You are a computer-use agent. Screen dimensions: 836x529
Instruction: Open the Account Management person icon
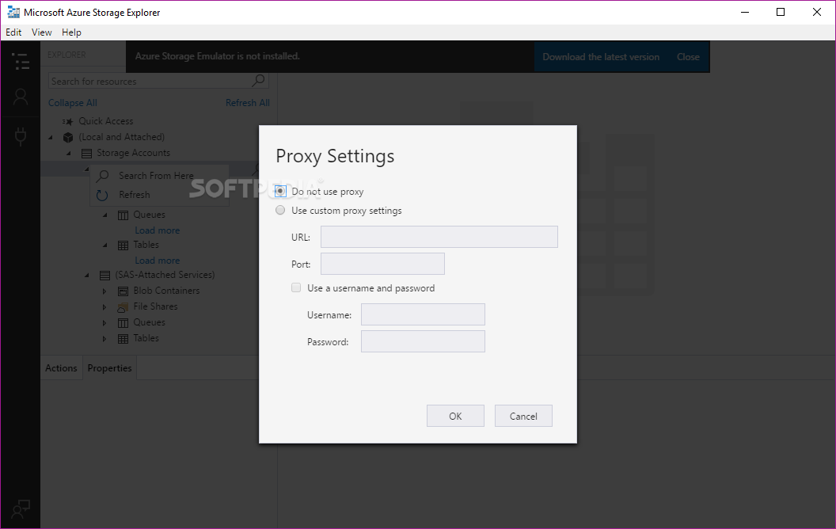pos(21,97)
